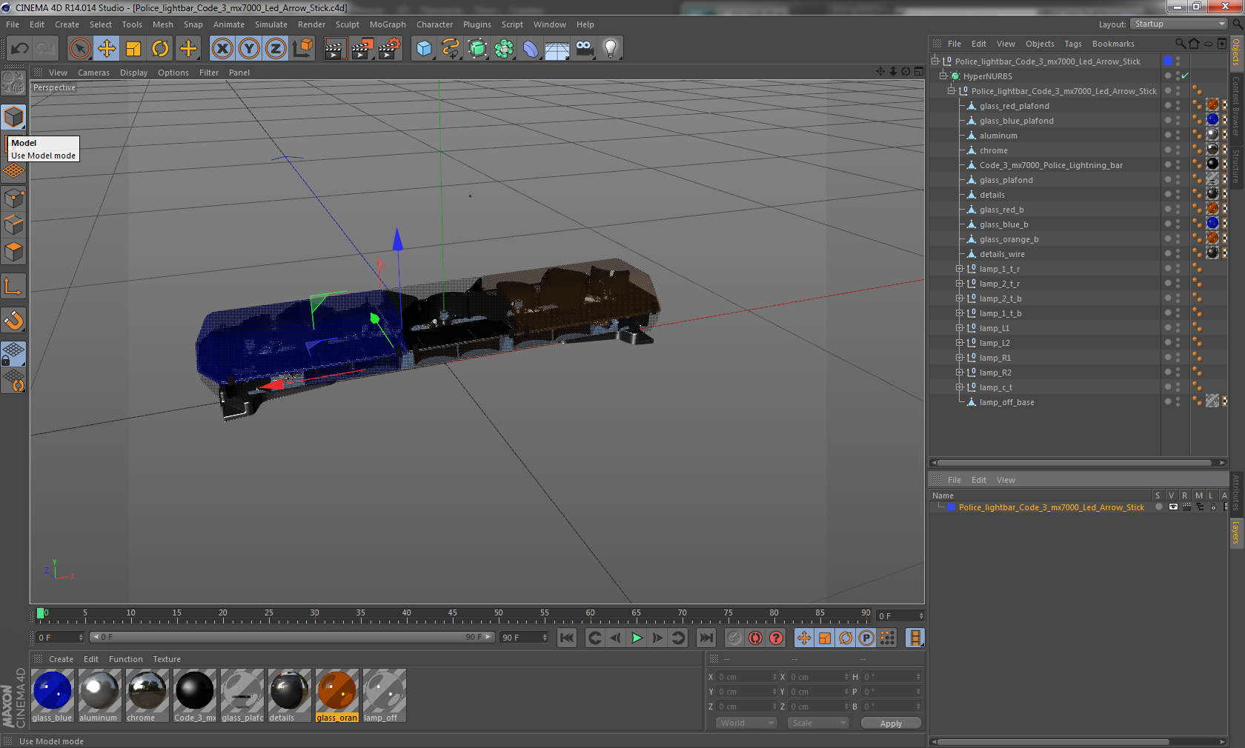This screenshot has height=748, width=1245.
Task: Go to end of animation
Action: point(706,638)
